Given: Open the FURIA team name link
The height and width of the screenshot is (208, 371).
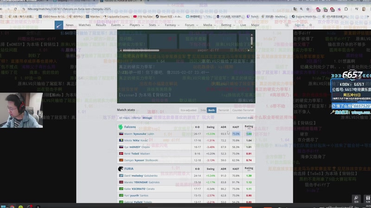Looking at the screenshot, I should point(129,169).
